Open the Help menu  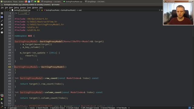click(41, 8)
